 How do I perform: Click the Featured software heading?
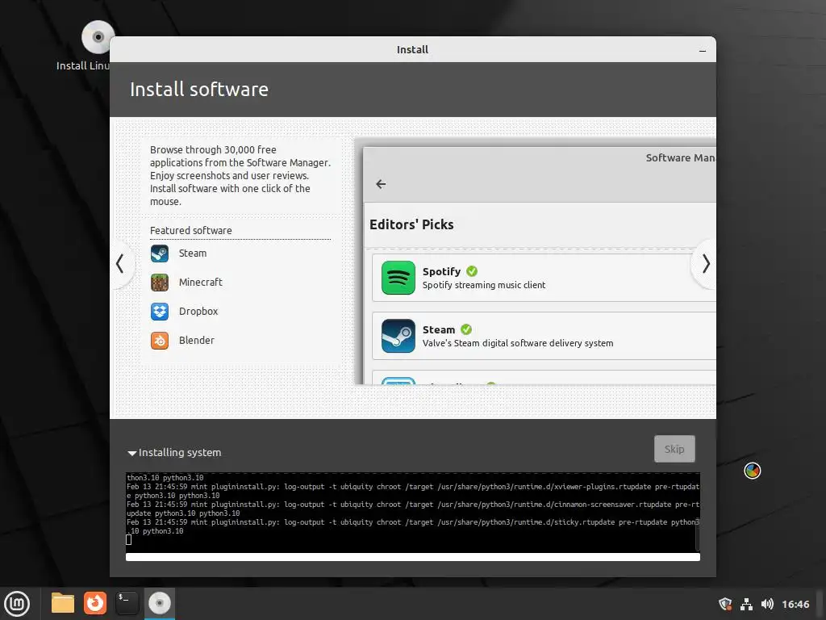point(190,231)
